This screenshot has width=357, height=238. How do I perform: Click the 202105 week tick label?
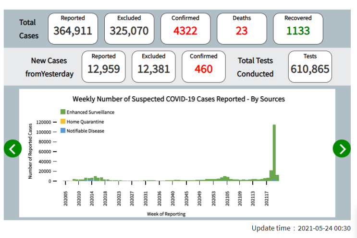[227, 199]
